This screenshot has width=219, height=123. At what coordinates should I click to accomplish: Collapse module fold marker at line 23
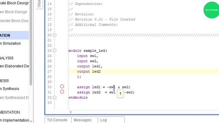point(55,50)
